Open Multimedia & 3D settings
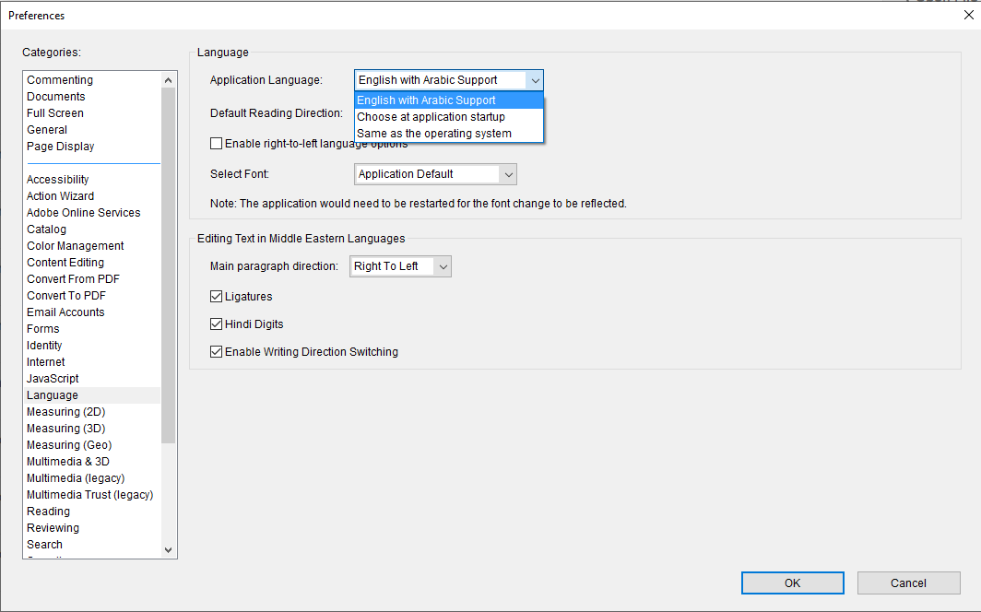This screenshot has width=981, height=612. [x=67, y=461]
